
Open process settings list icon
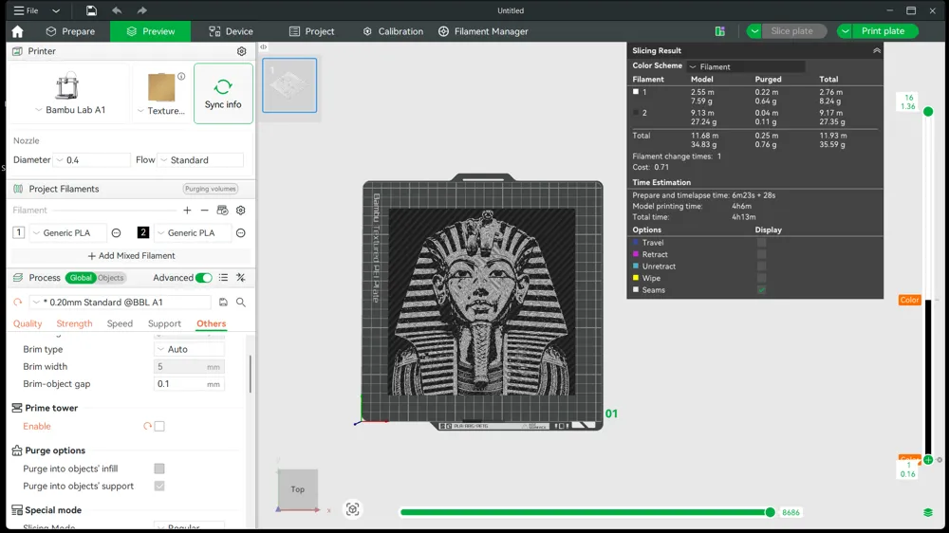[223, 278]
